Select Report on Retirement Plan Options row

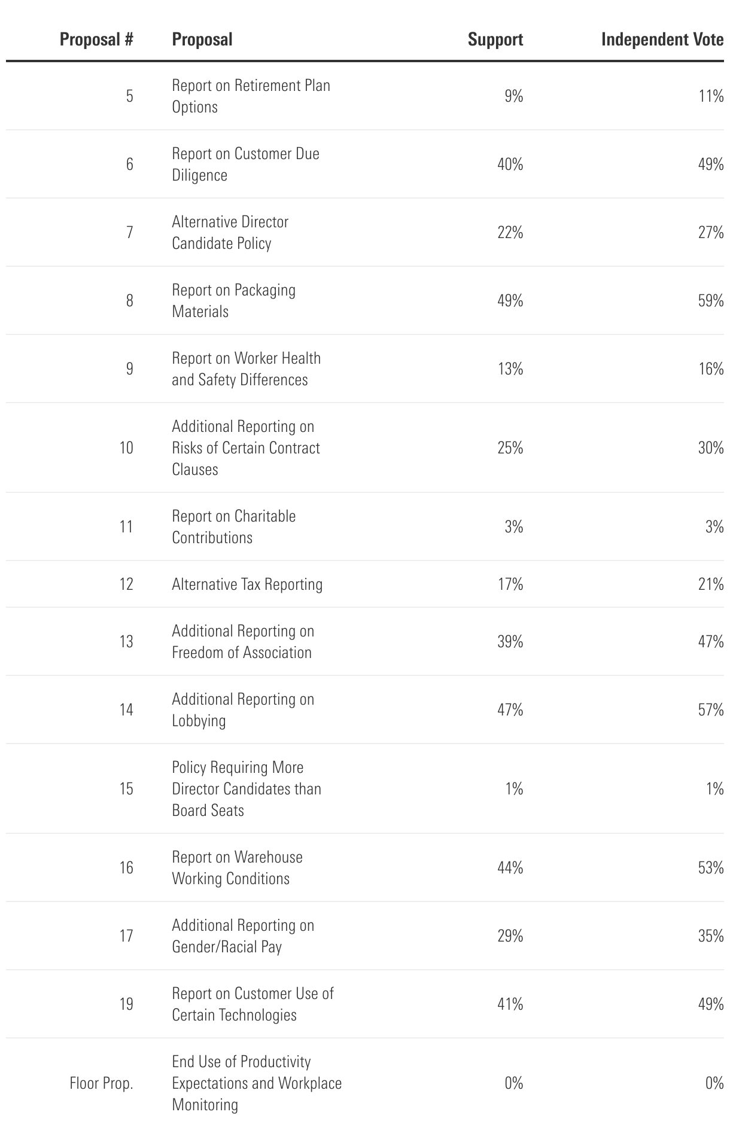coord(365,96)
